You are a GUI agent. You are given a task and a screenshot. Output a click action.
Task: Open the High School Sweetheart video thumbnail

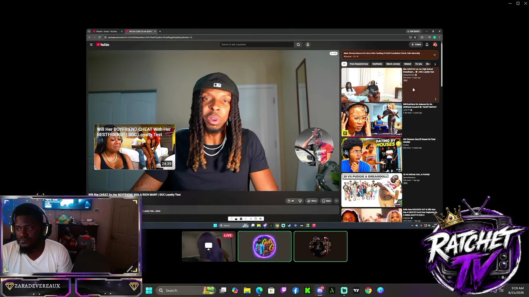click(x=372, y=85)
